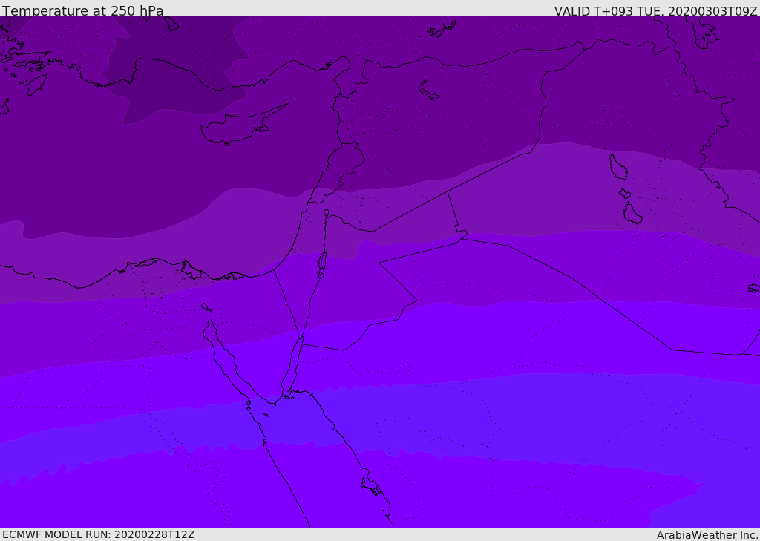Click the 'VALID T+093 TUE. 20200303T09Z' label

pos(656,11)
